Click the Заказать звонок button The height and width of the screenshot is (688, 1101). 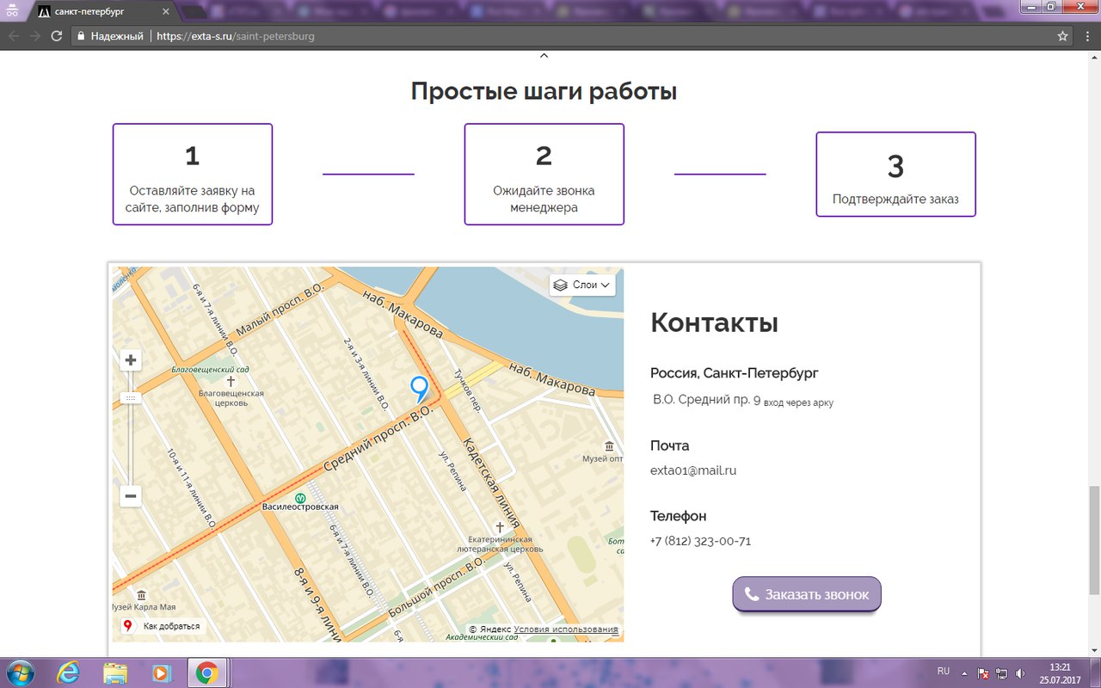click(807, 594)
